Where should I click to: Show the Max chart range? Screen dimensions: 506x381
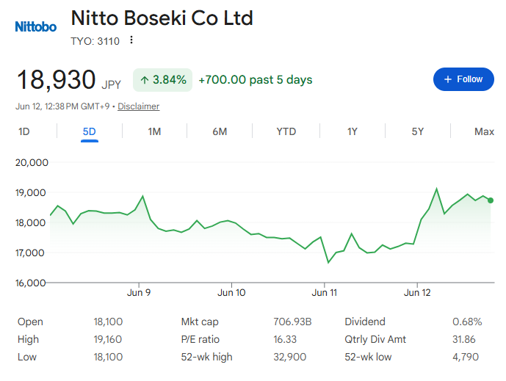click(484, 131)
